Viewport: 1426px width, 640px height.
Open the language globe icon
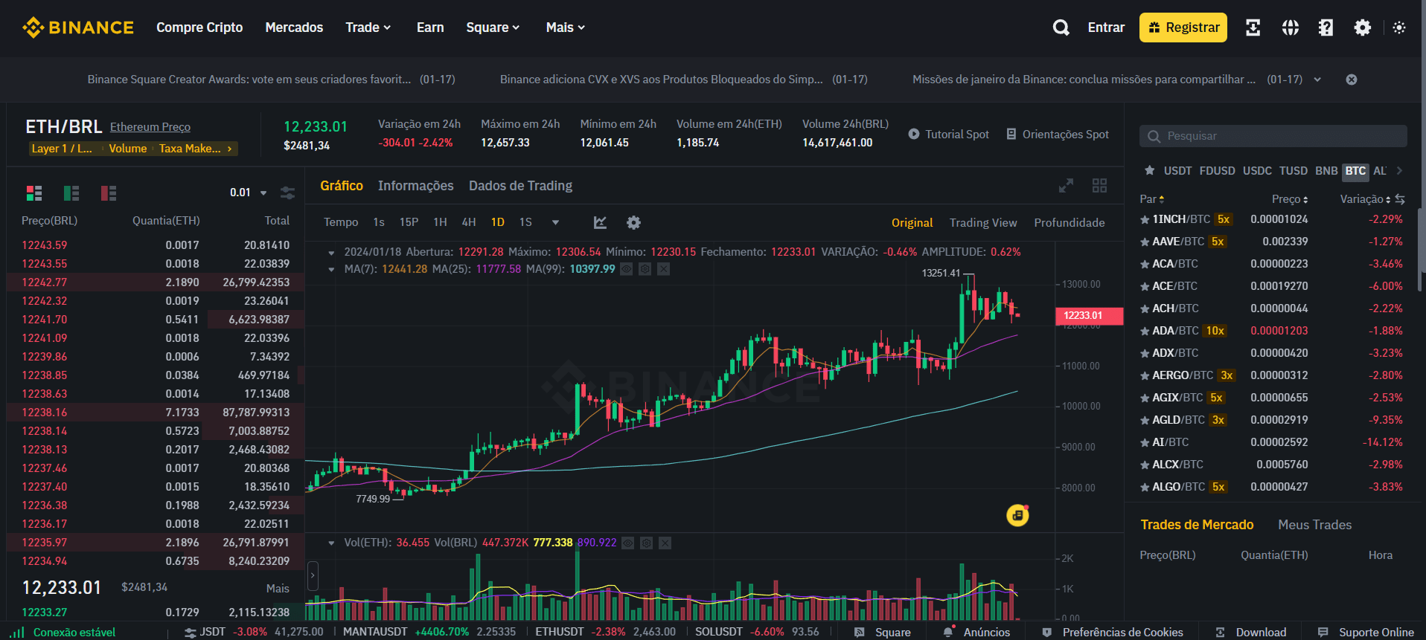pyautogui.click(x=1290, y=28)
